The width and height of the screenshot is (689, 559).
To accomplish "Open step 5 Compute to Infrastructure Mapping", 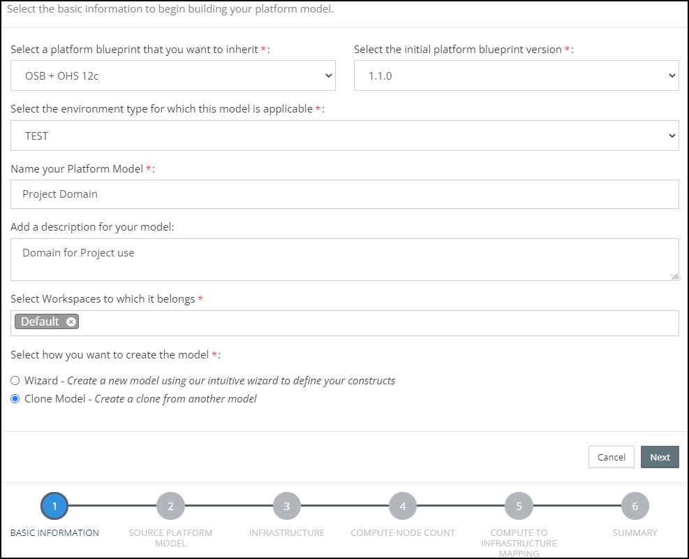I will coord(519,506).
